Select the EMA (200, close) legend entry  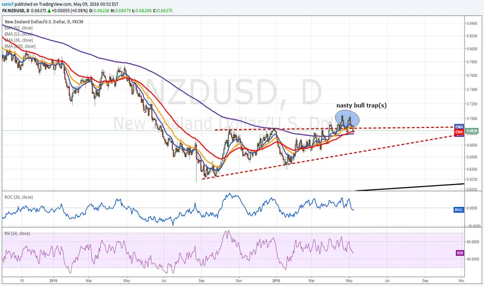(20, 46)
